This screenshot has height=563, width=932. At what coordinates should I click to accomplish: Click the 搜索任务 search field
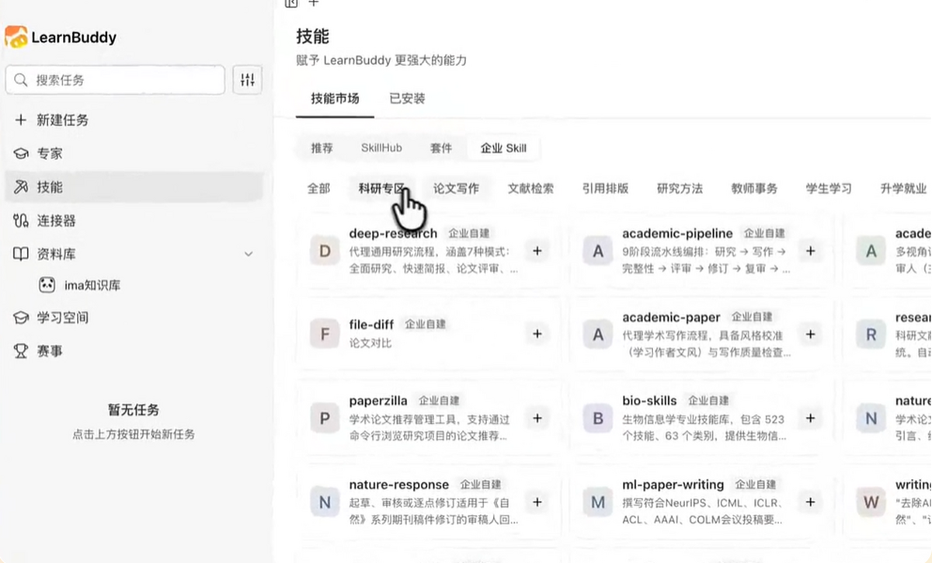pyautogui.click(x=115, y=80)
